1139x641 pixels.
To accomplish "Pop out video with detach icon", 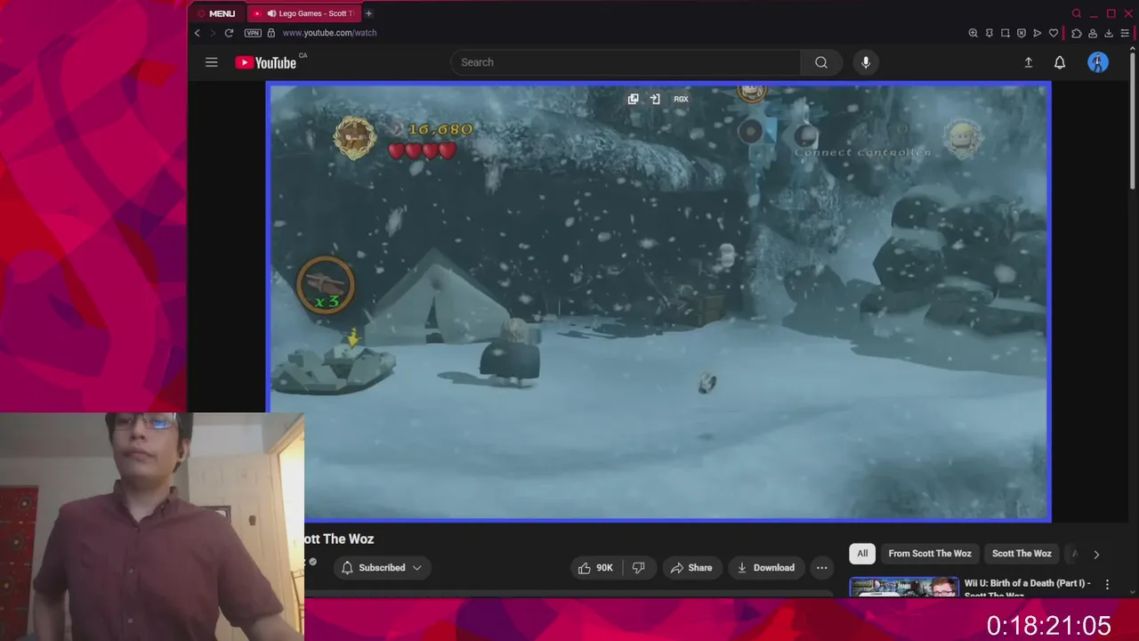I will (634, 99).
